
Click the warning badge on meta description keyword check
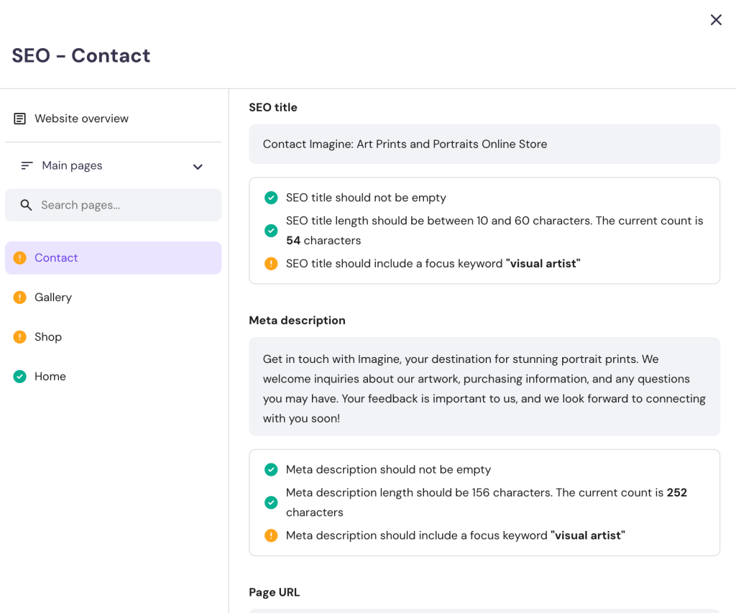(x=271, y=535)
